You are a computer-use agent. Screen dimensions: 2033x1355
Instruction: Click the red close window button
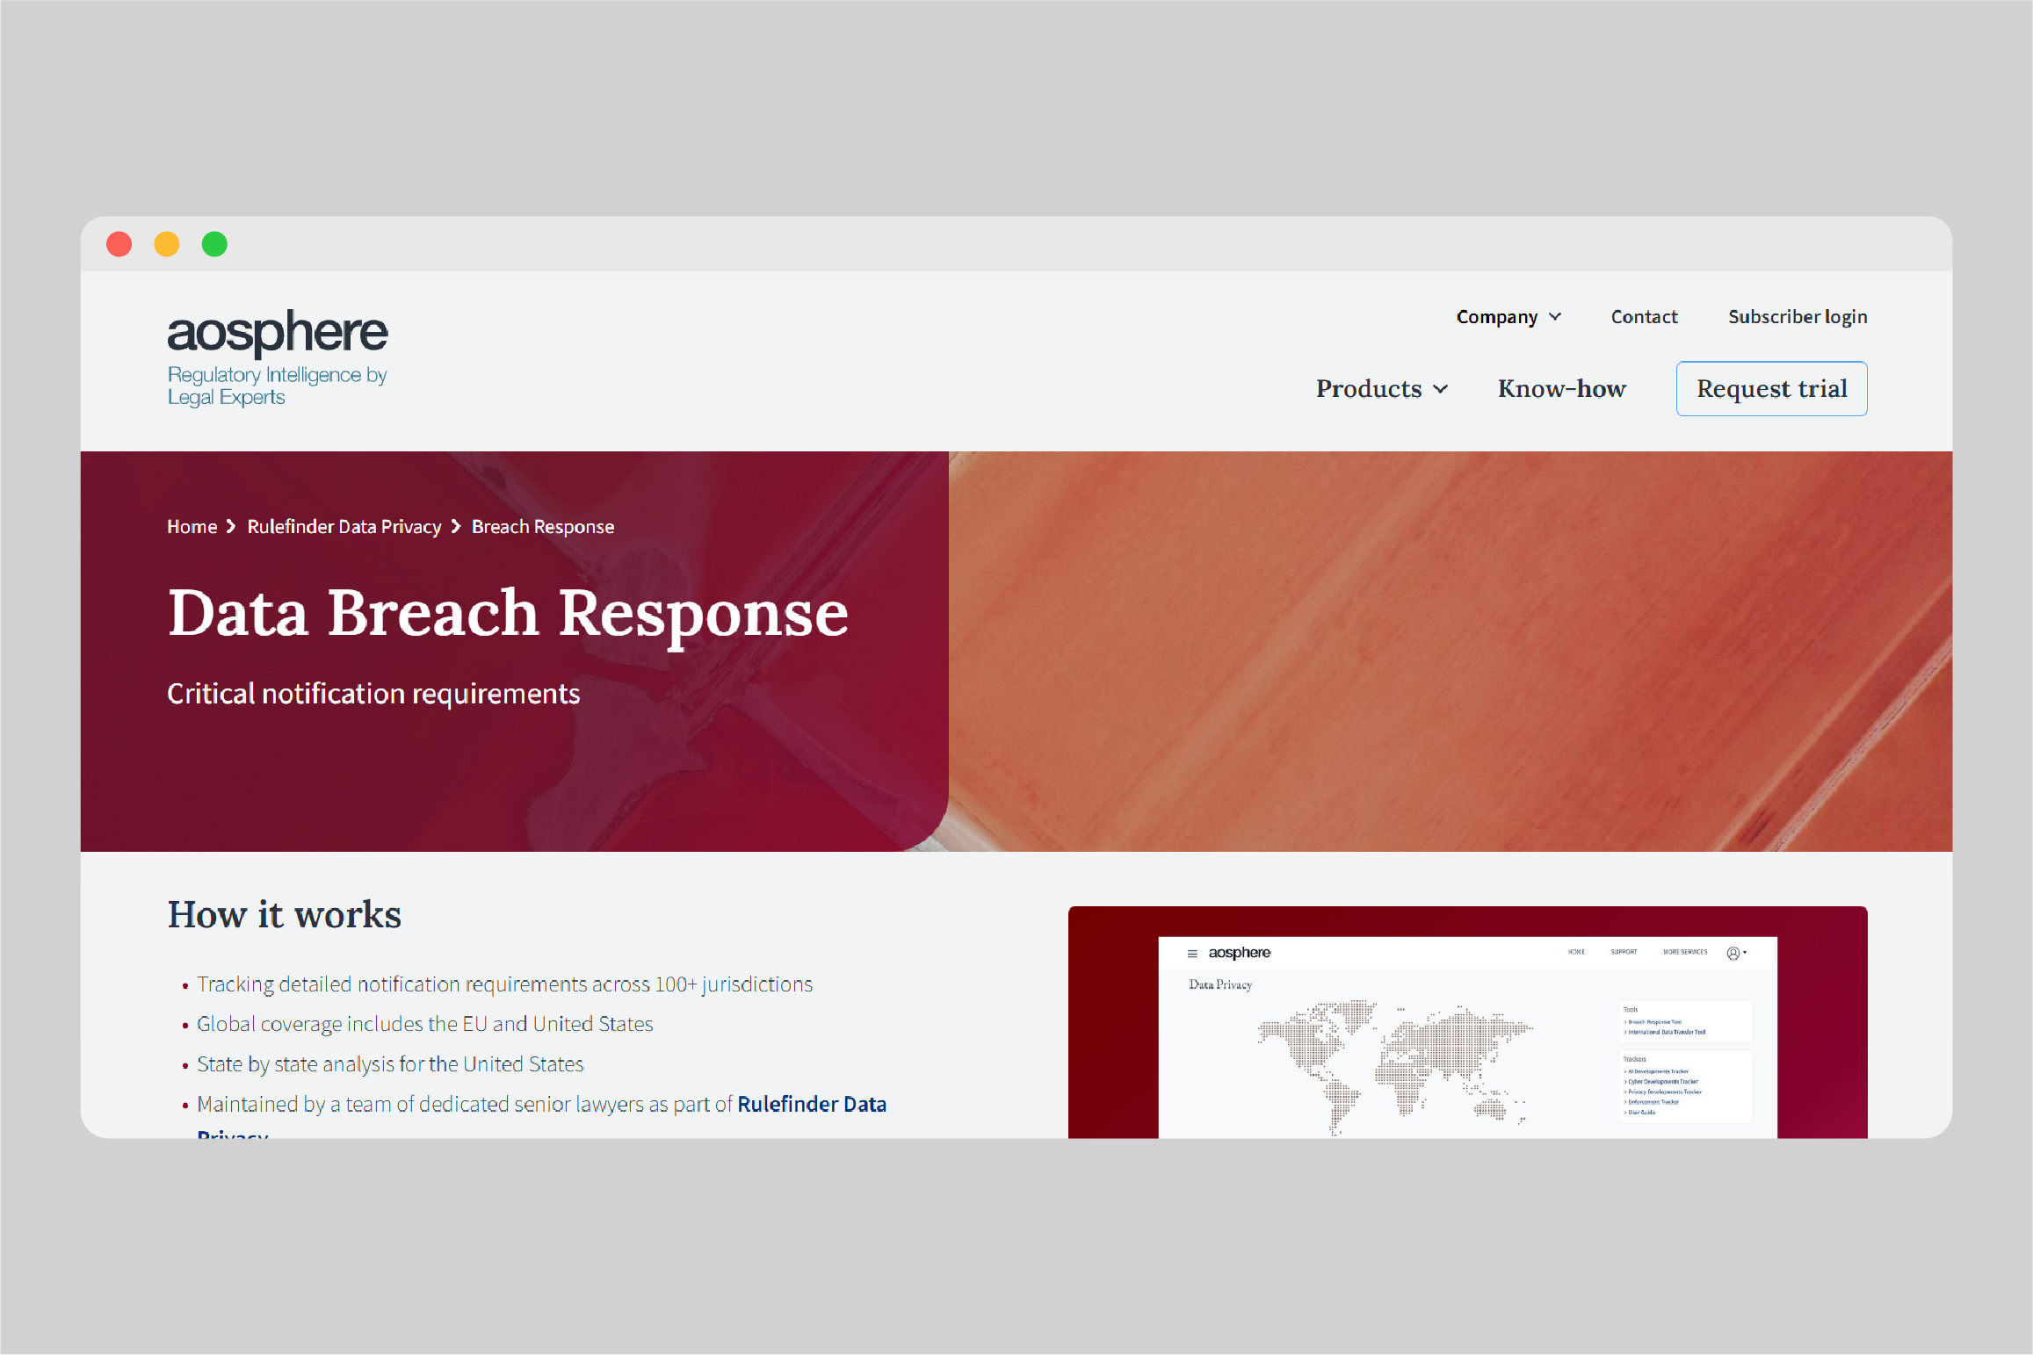coord(119,244)
